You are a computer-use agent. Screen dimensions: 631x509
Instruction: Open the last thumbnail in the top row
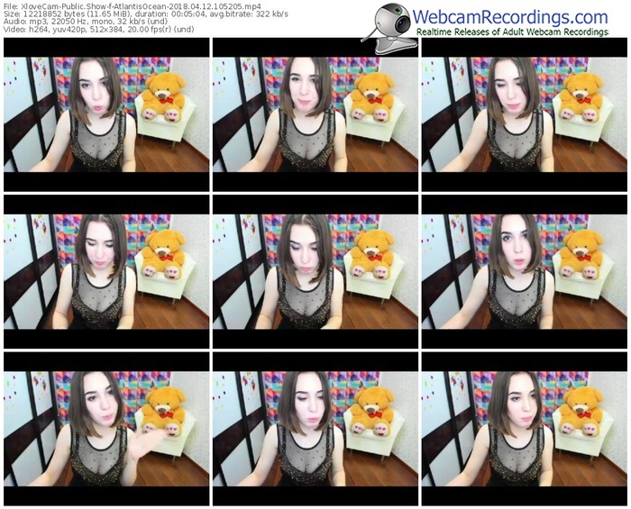(524, 114)
